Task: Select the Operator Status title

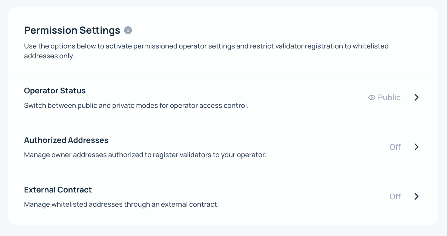Action: pyautogui.click(x=55, y=91)
